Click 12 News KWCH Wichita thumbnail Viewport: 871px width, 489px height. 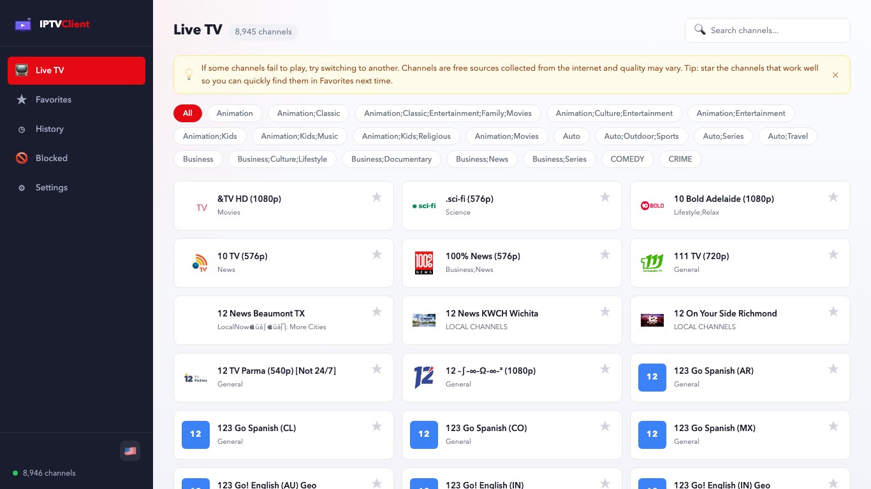[424, 320]
